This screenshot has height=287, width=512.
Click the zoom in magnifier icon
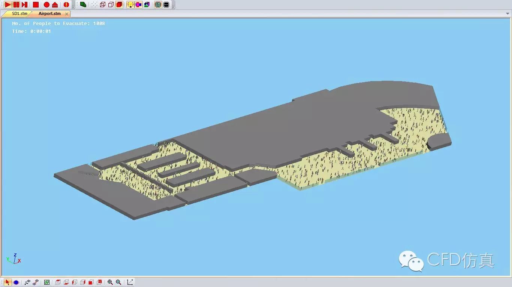(x=110, y=282)
